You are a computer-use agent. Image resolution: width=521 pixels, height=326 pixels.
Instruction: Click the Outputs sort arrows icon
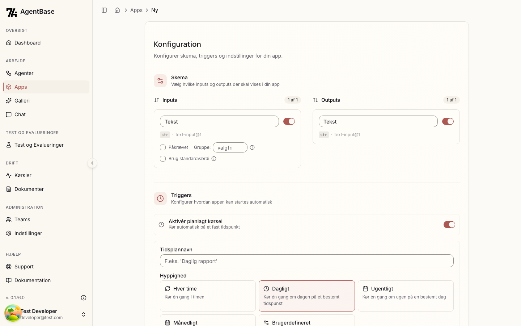pos(315,100)
